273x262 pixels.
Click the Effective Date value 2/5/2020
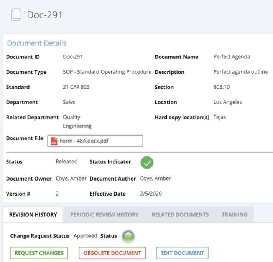pyautogui.click(x=151, y=194)
